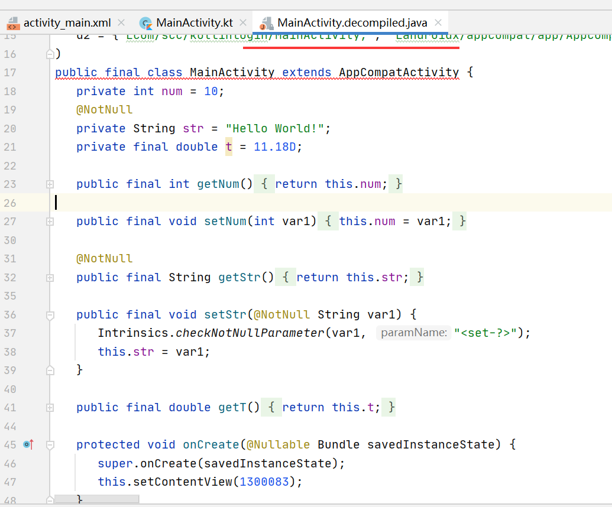Click the resource ID 1300083 in setContentView

pyautogui.click(x=264, y=482)
